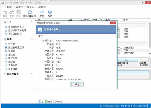Confirm dialog with 确定 button

click(77, 85)
